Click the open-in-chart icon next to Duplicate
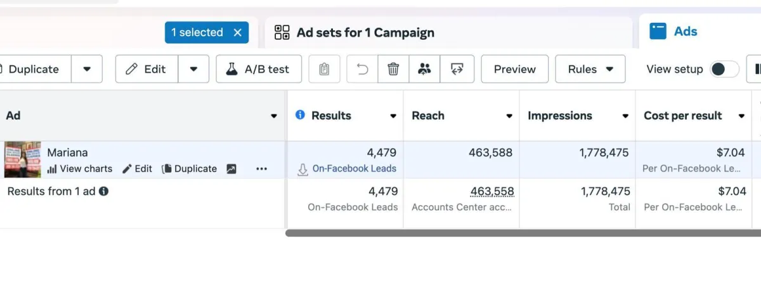 pos(231,169)
